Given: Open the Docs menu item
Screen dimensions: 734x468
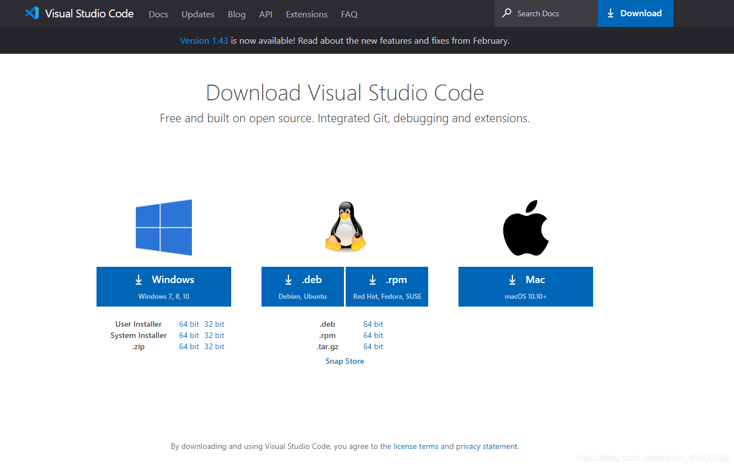Looking at the screenshot, I should point(158,14).
